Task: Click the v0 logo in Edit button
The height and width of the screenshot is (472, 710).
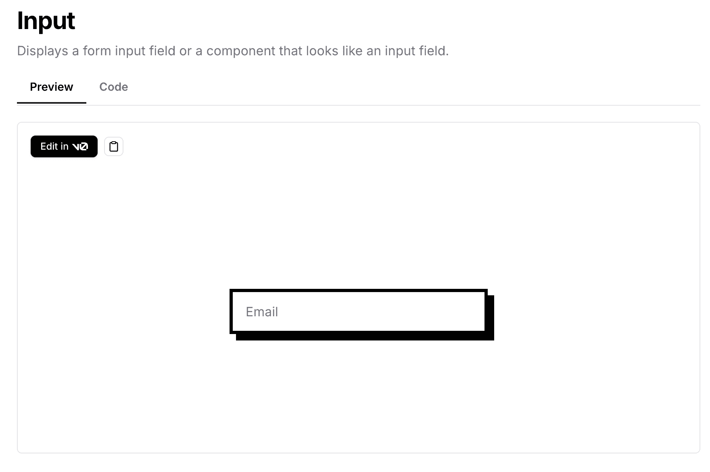Action: click(80, 146)
